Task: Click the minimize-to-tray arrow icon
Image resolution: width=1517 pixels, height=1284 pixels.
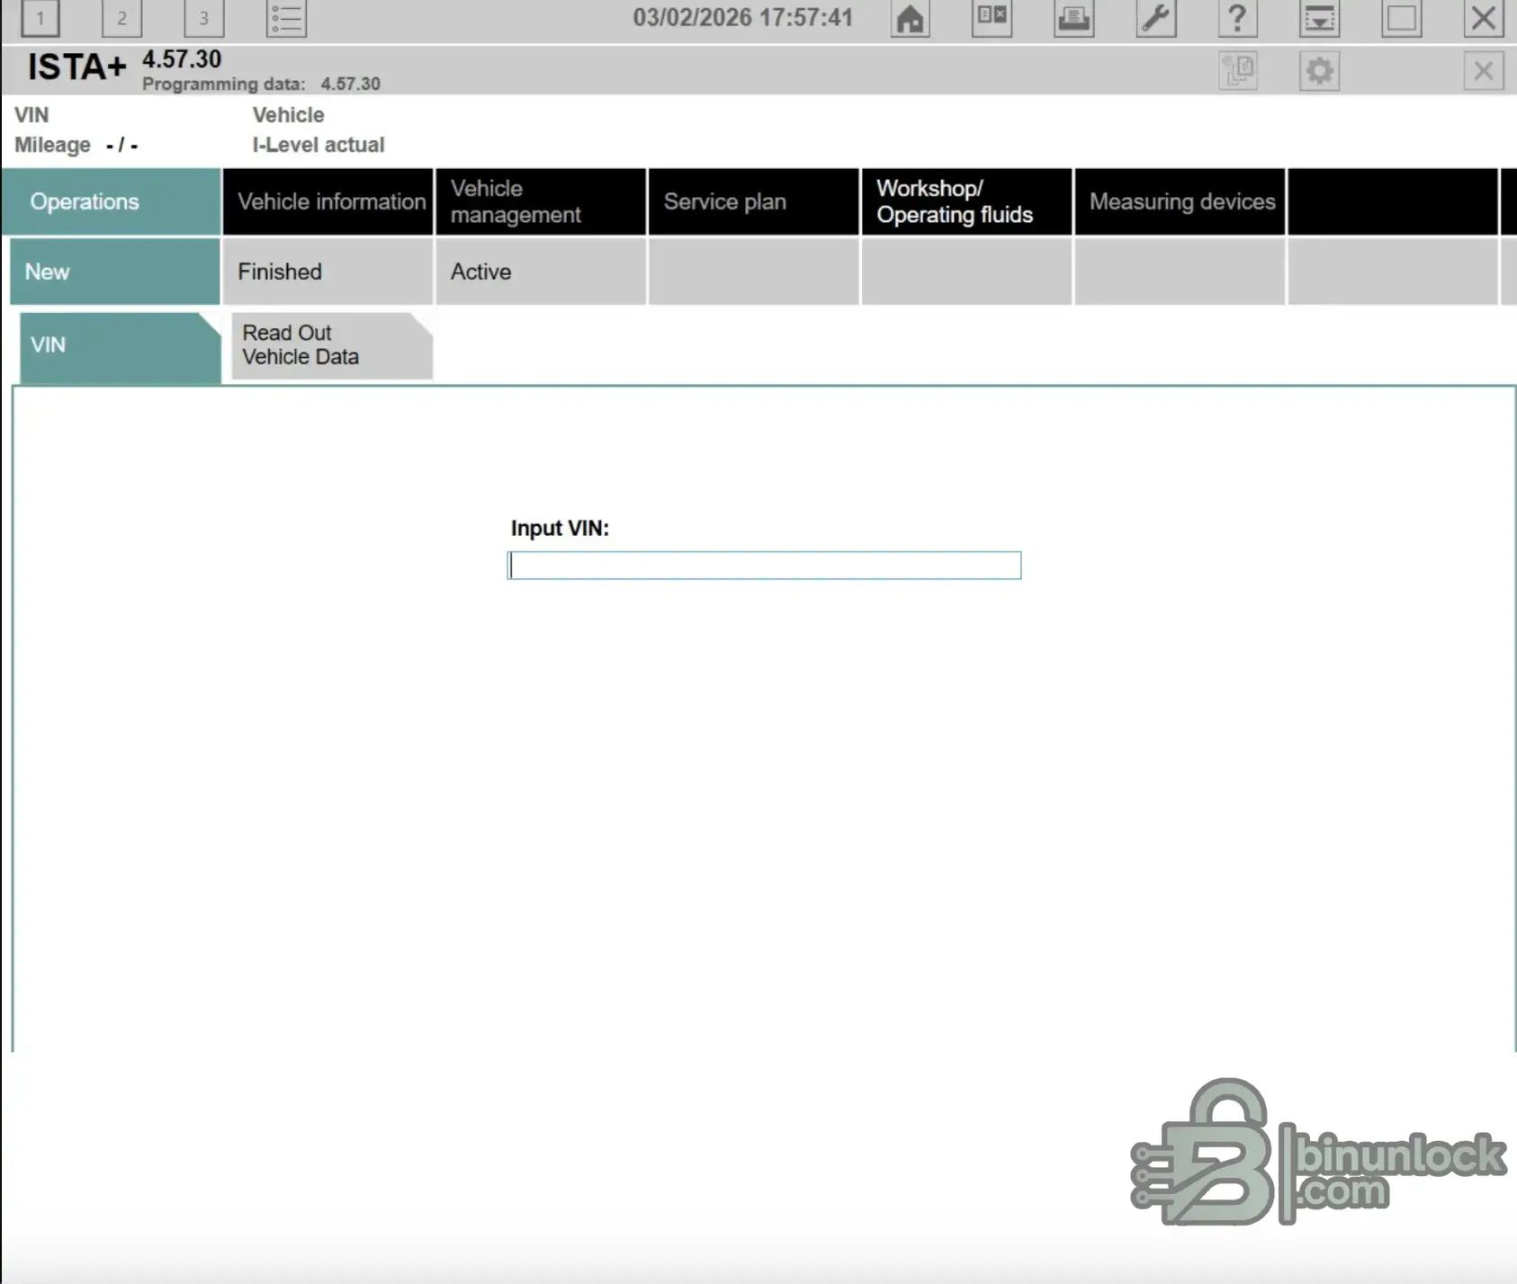Action: 1319,18
